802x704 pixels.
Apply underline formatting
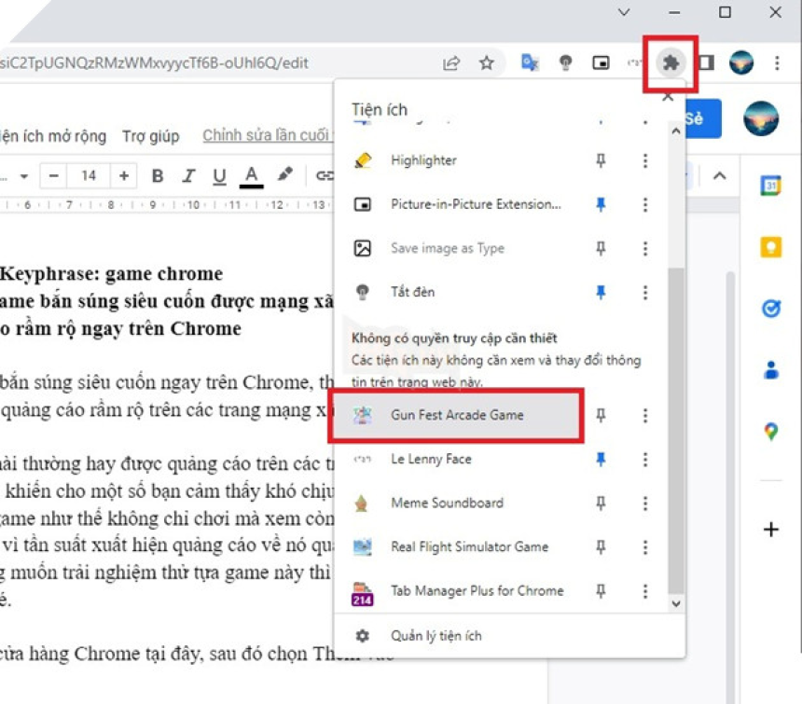pyautogui.click(x=219, y=176)
